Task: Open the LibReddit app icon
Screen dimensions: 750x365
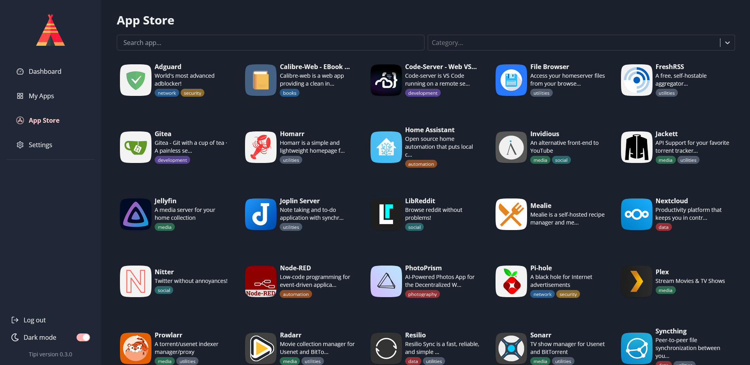Action: coord(386,214)
